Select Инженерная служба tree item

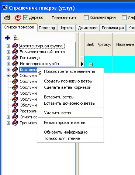click(x=39, y=64)
